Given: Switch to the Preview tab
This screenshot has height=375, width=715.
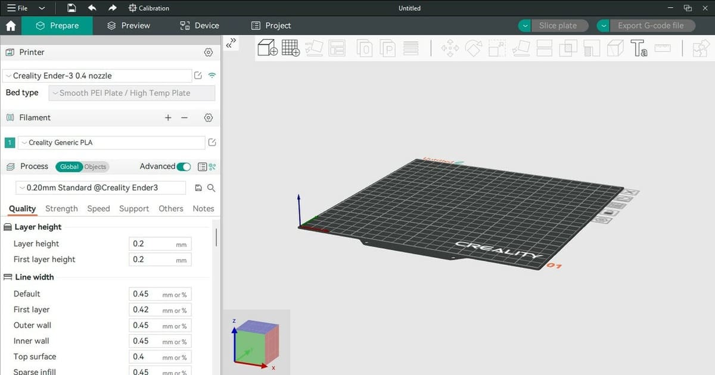Looking at the screenshot, I should 129,26.
